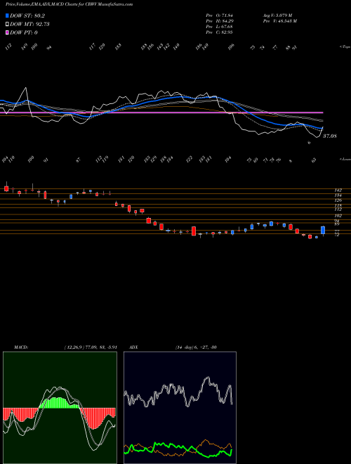This screenshot has width=351, height=464.
Task: Click the first red candlestick on the left
Action: coord(6,189)
